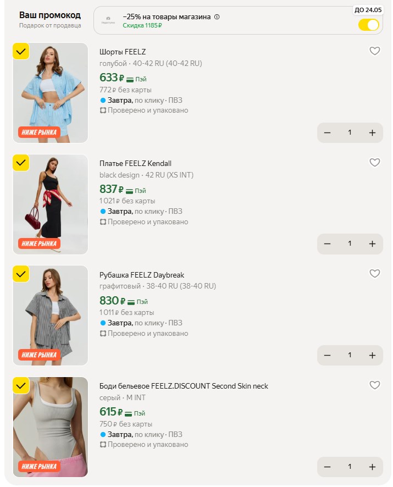View the gray striped shirt thumbnail
The height and width of the screenshot is (487, 393).
click(51, 316)
